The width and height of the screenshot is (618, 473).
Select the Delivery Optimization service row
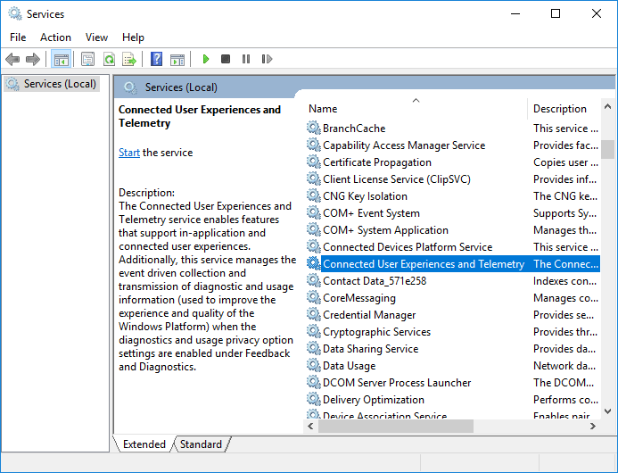[x=374, y=400]
